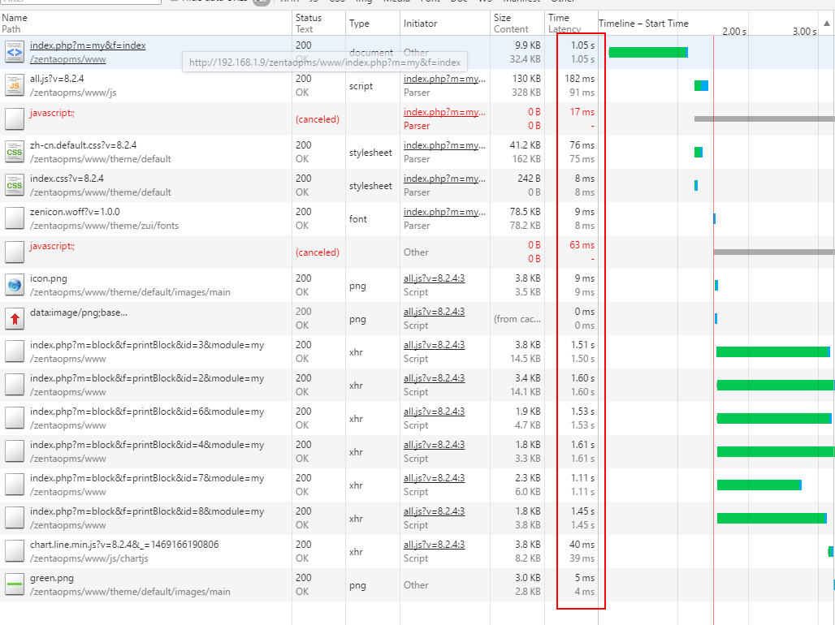The width and height of the screenshot is (835, 625).
Task: Click the JS file icon beside all.js
Action: (x=15, y=85)
